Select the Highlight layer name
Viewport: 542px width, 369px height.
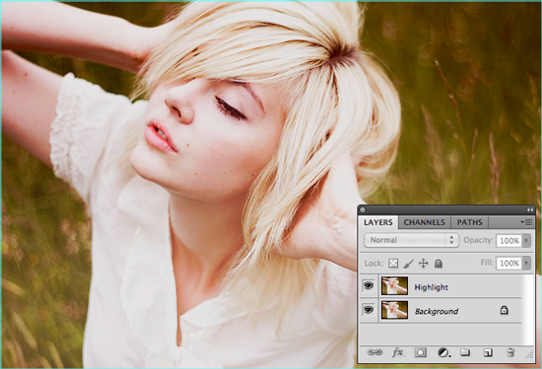pos(431,287)
